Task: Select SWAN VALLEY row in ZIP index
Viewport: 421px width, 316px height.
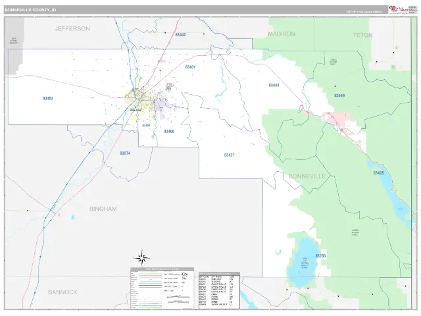Action: 216,304
